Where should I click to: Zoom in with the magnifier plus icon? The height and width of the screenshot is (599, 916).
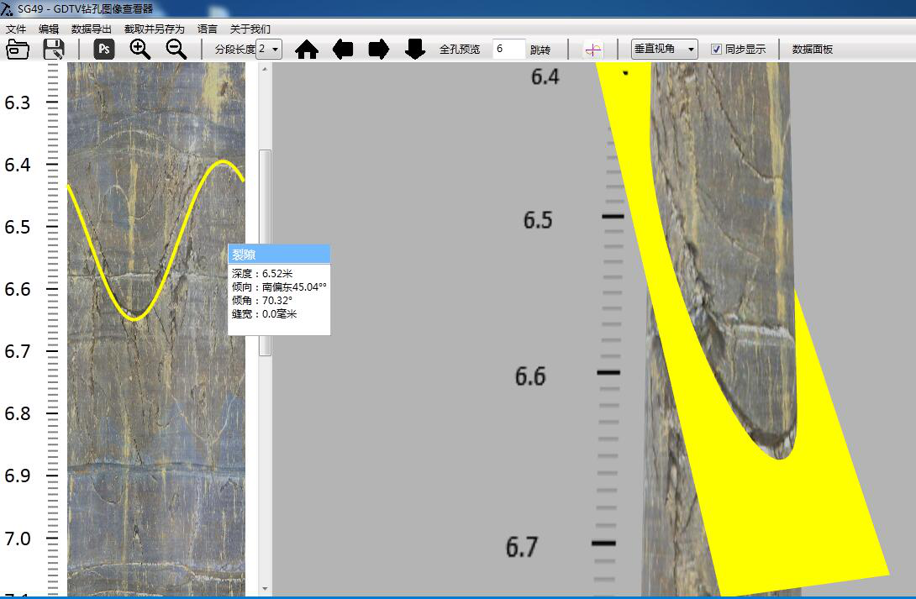(x=140, y=50)
